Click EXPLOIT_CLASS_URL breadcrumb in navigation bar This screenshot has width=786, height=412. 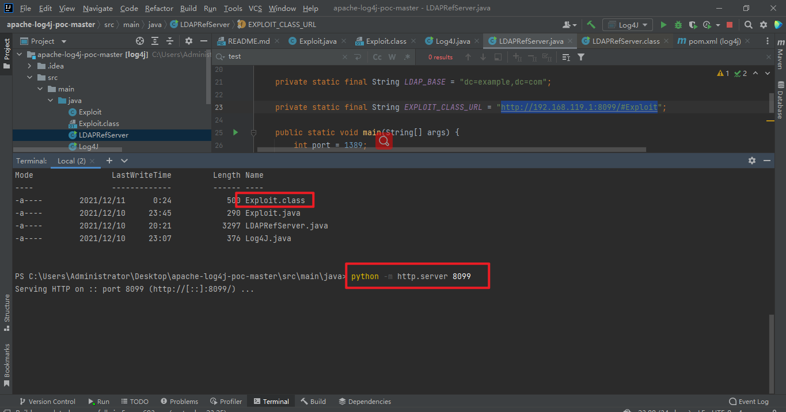[277, 25]
